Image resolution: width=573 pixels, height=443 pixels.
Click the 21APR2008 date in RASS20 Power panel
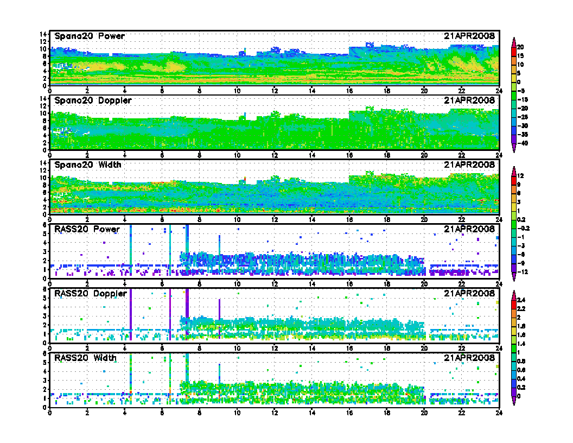[x=469, y=229]
